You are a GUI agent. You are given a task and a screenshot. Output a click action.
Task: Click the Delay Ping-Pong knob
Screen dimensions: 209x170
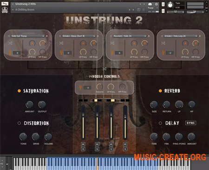[179, 136]
